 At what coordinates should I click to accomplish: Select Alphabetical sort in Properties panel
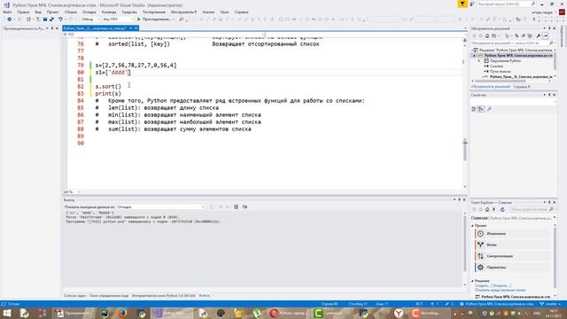coord(481,109)
